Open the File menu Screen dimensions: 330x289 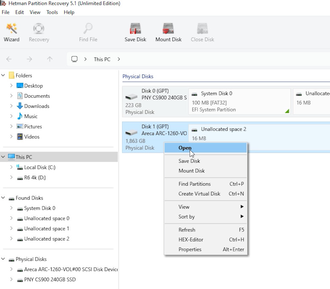pyautogui.click(x=6, y=12)
